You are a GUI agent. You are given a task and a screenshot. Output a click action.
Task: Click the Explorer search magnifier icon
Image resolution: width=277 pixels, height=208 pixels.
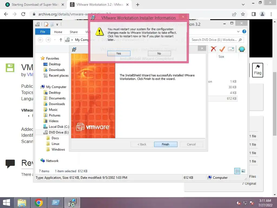[x=240, y=40]
